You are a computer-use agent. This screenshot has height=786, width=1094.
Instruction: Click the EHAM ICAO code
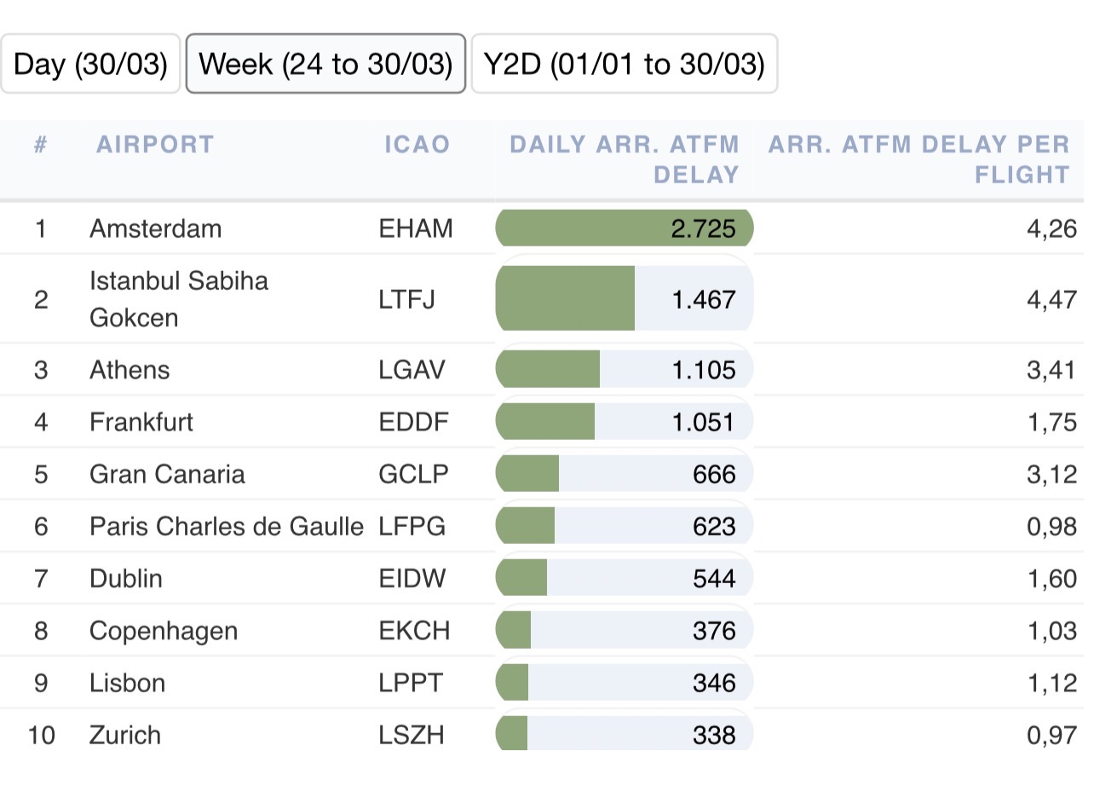[416, 228]
